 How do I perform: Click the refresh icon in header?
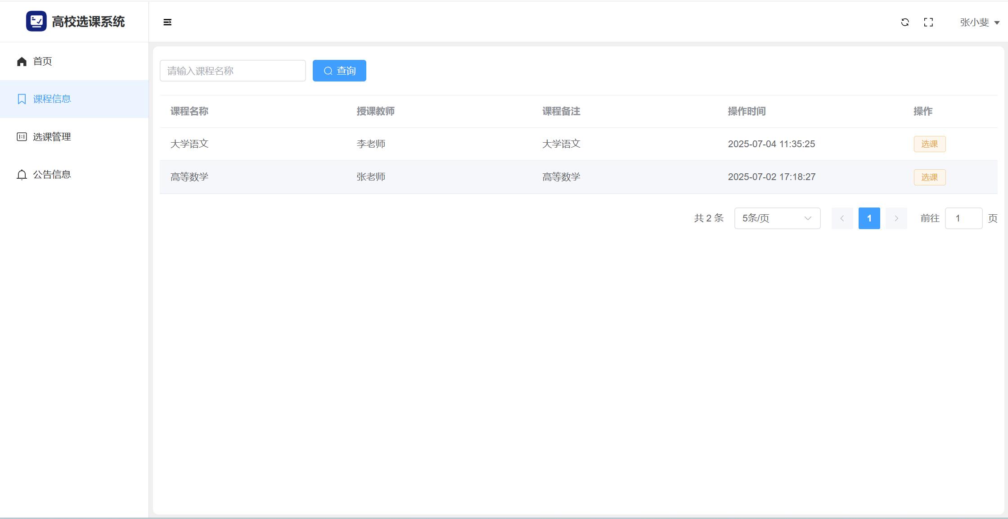[905, 22]
